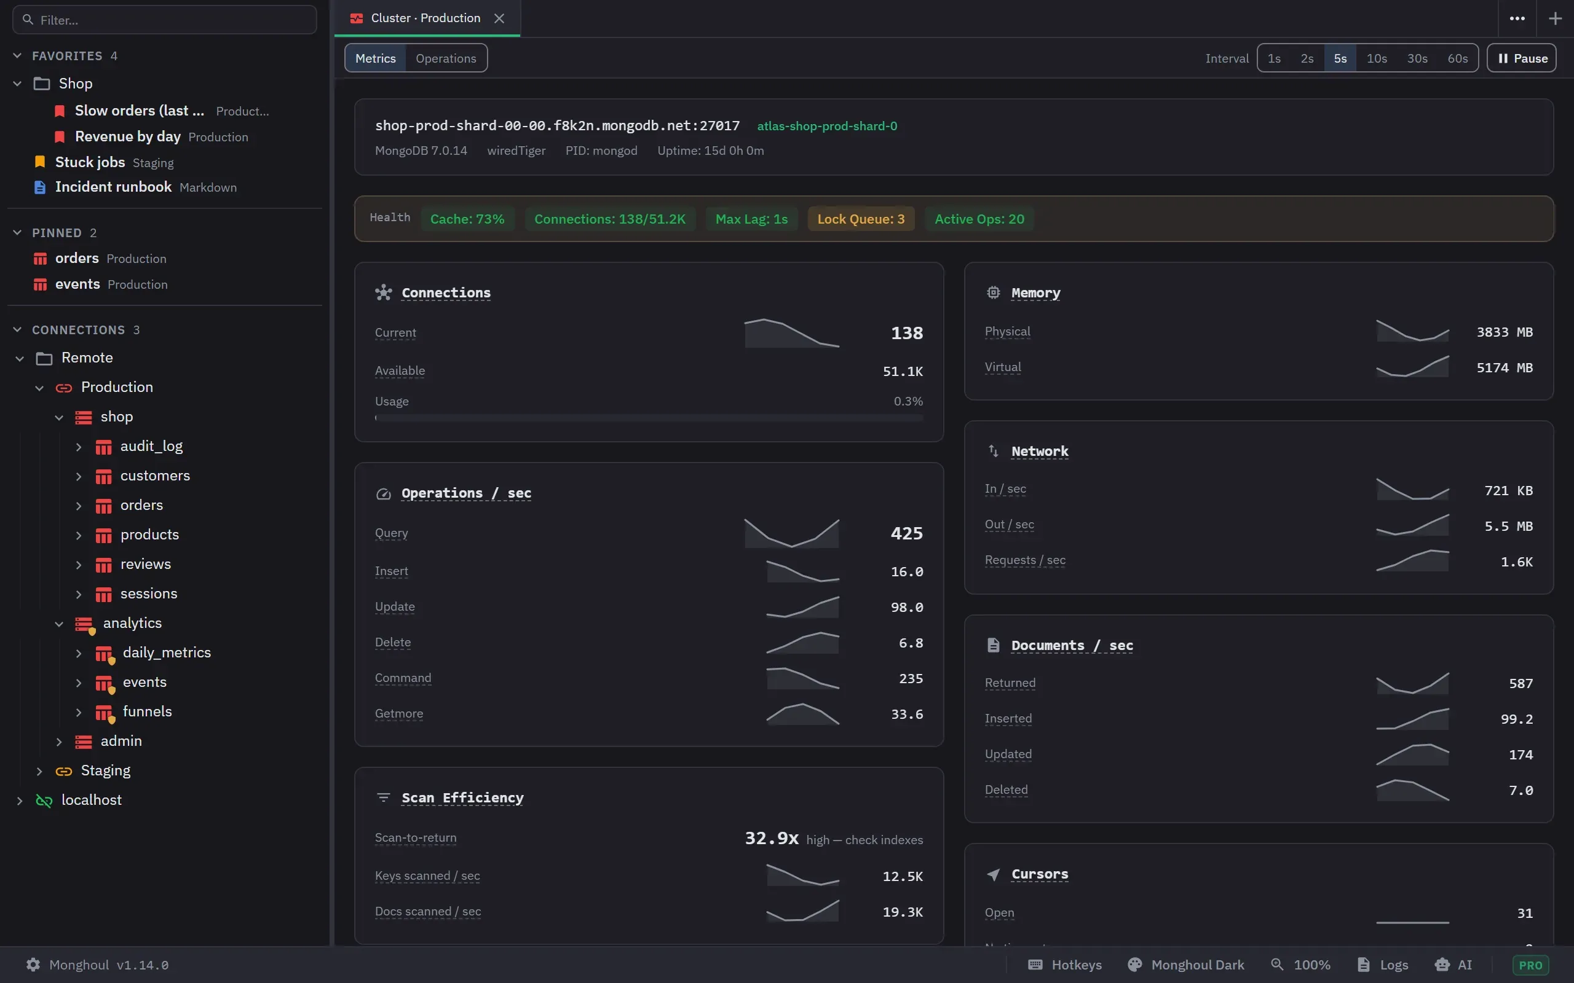Click the plus icon to add new tab
The width and height of the screenshot is (1574, 983).
(1555, 18)
